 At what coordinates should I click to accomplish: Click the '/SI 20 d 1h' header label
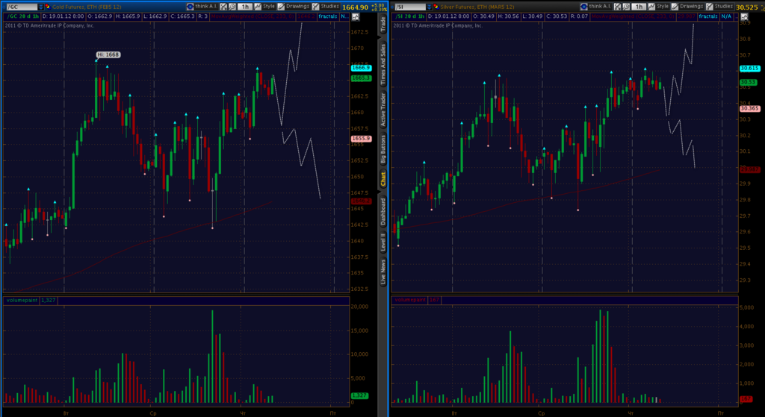tap(409, 16)
